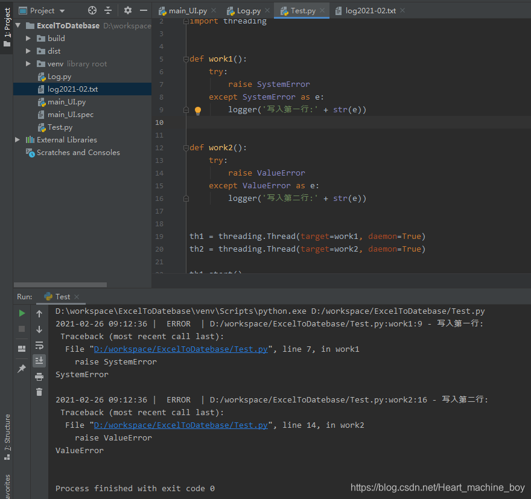Click the Restore Layout icon in Run panel

pos(22,349)
